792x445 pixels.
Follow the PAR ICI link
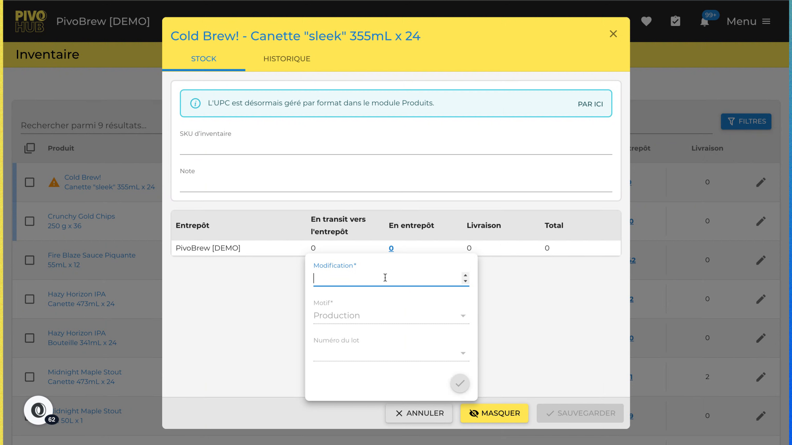[x=590, y=104]
